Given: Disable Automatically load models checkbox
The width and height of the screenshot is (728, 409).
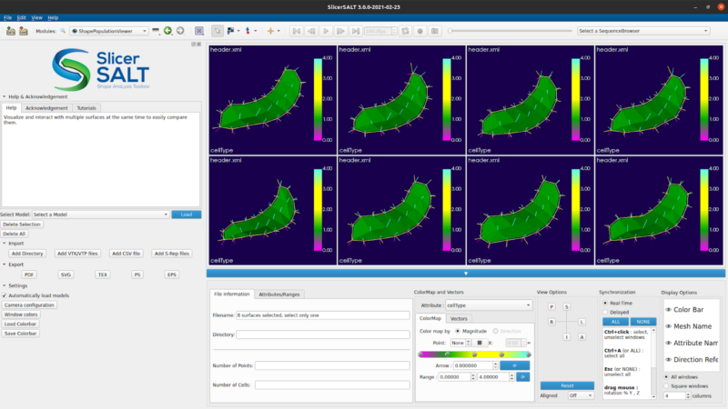Looking at the screenshot, I should (5, 295).
